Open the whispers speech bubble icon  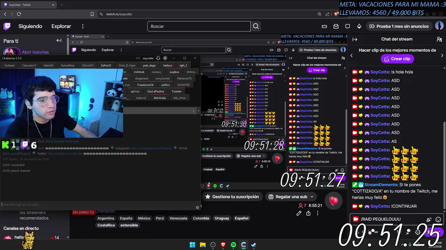[x=347, y=26]
